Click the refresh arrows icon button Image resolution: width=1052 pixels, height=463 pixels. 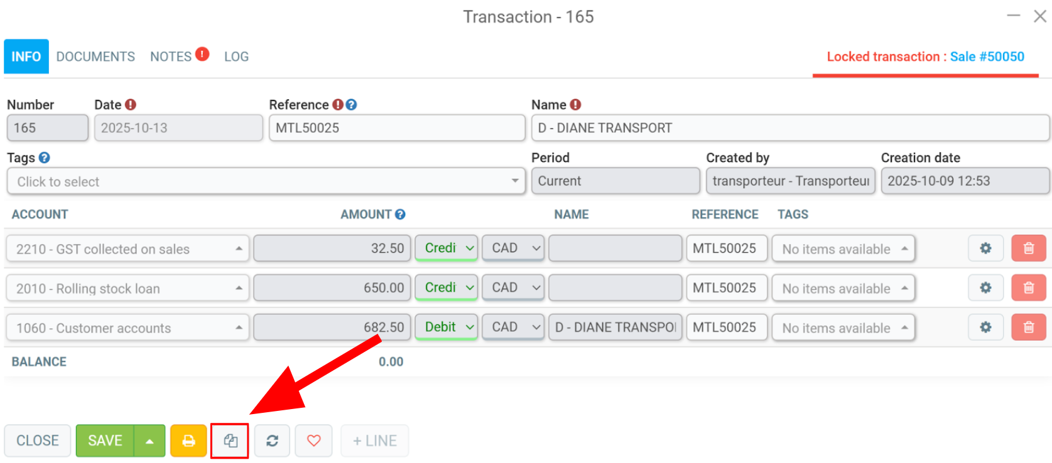(x=272, y=441)
